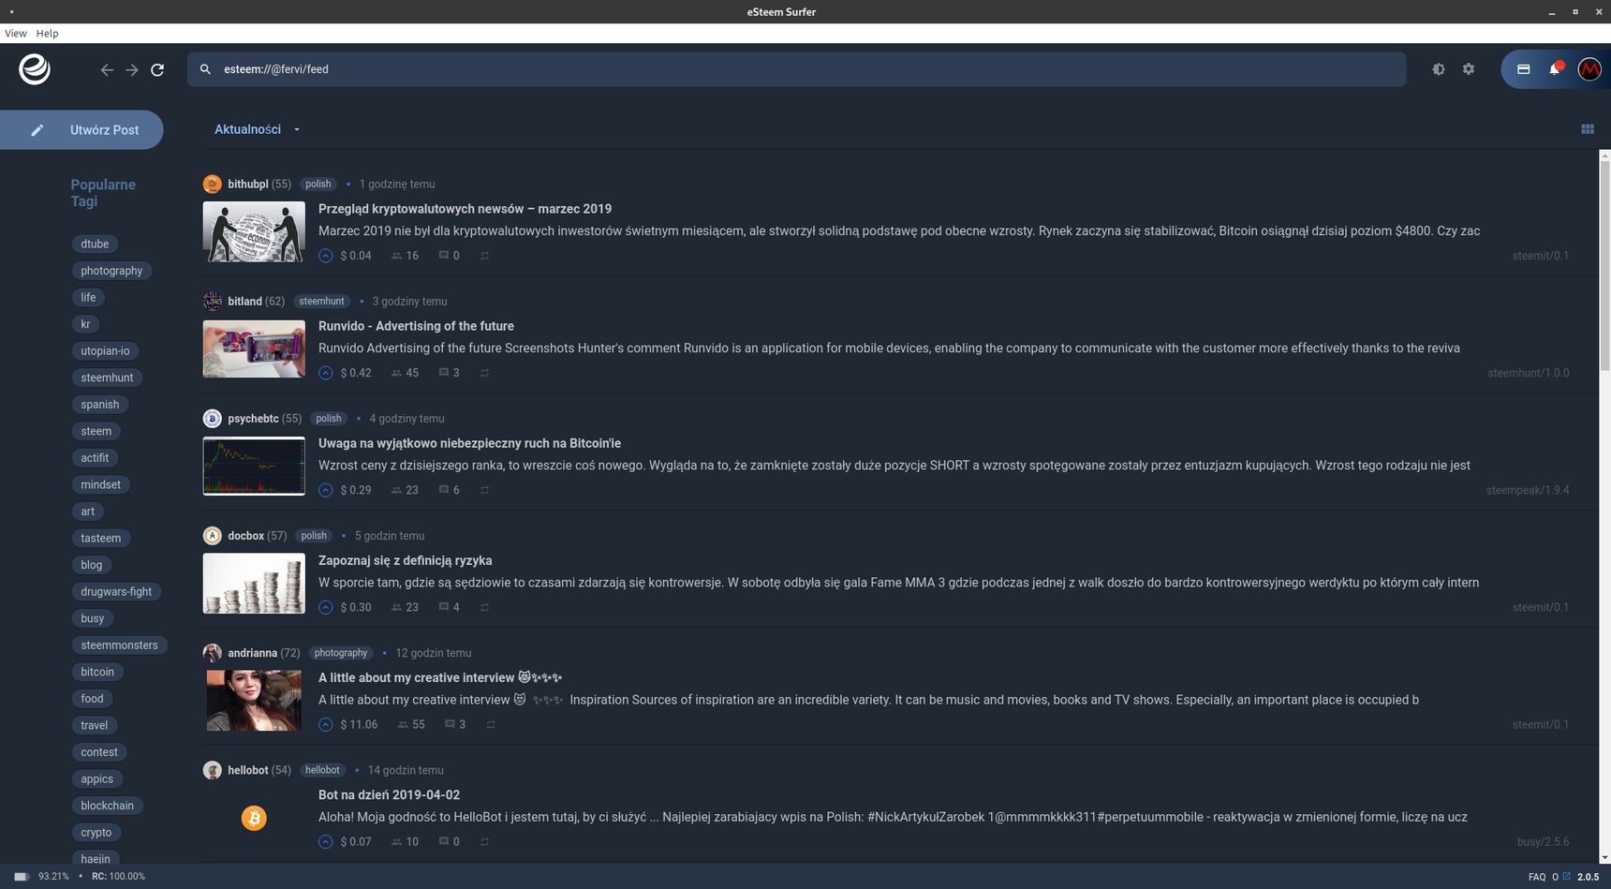Upvote the bithubpl post
Viewport: 1611px width, 889px height.
[325, 256]
